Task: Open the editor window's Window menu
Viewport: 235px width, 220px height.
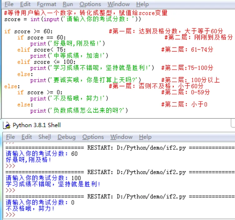Action: [119, 4]
